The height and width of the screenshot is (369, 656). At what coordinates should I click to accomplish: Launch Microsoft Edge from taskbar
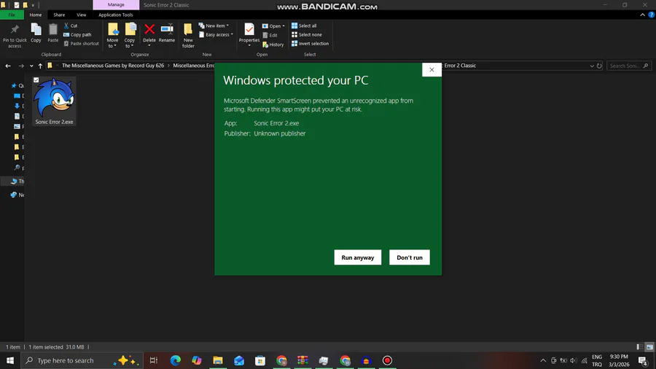coord(175,360)
